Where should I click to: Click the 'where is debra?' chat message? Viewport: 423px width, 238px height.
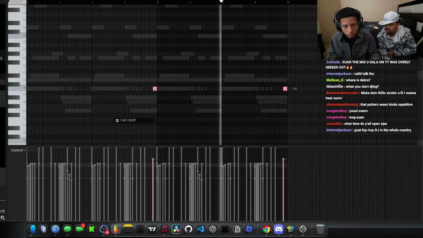[x=359, y=80]
